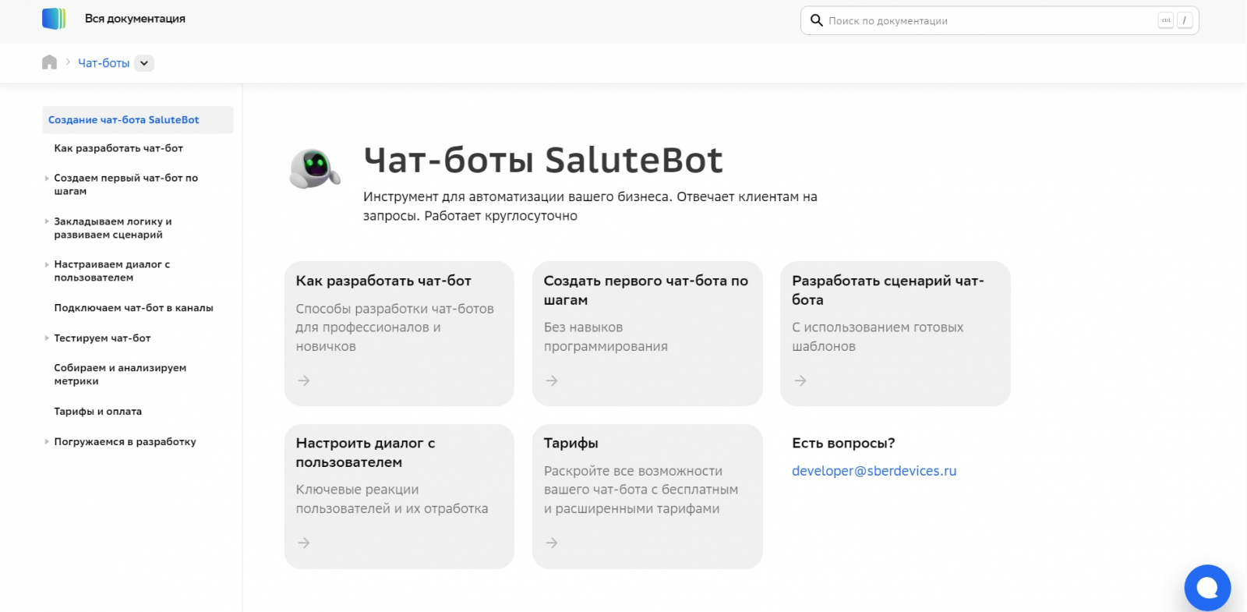Image resolution: width=1247 pixels, height=612 pixels.
Task: Email developer@sberdevices.ru link
Action: (x=874, y=471)
